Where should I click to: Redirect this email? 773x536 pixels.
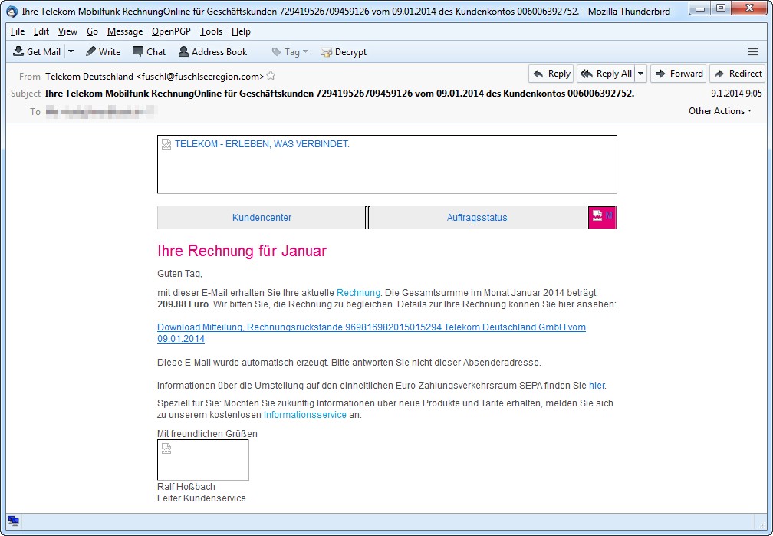738,74
